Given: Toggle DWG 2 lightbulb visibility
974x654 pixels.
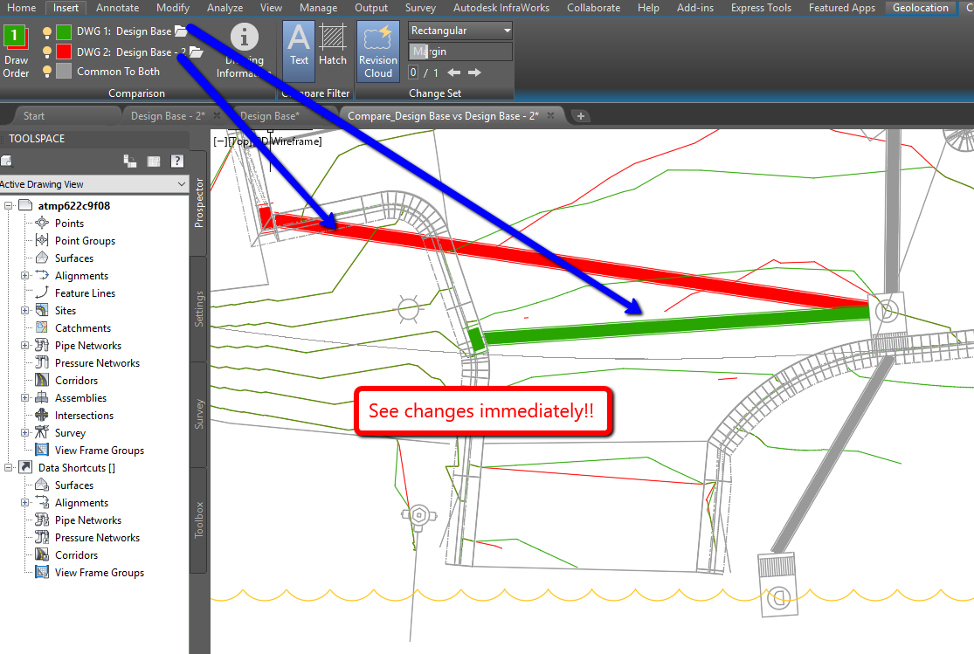Looking at the screenshot, I should [x=46, y=52].
